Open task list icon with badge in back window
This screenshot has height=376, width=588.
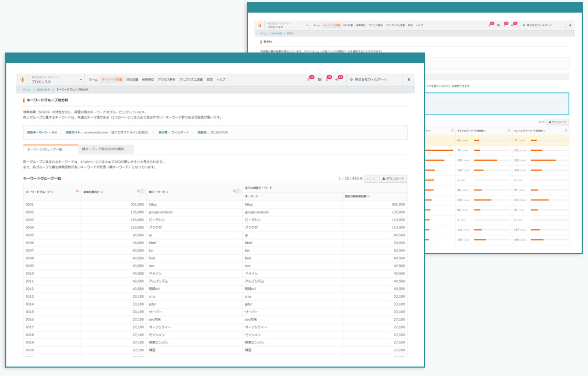(491, 25)
